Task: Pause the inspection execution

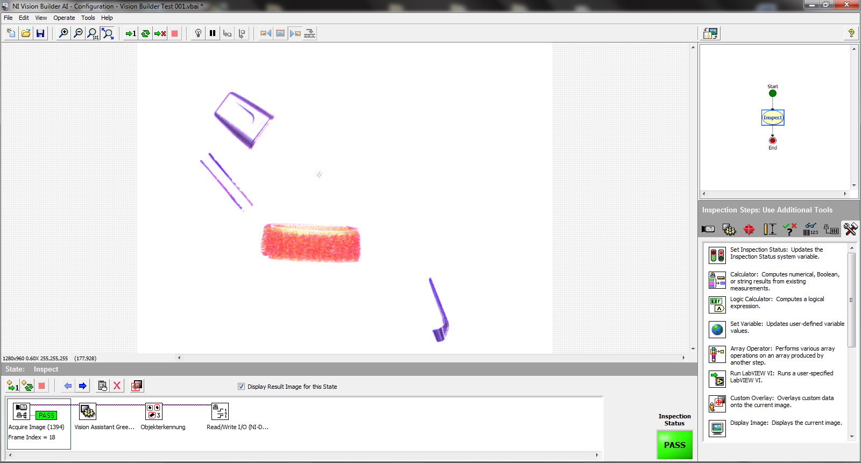Action: pyautogui.click(x=213, y=33)
